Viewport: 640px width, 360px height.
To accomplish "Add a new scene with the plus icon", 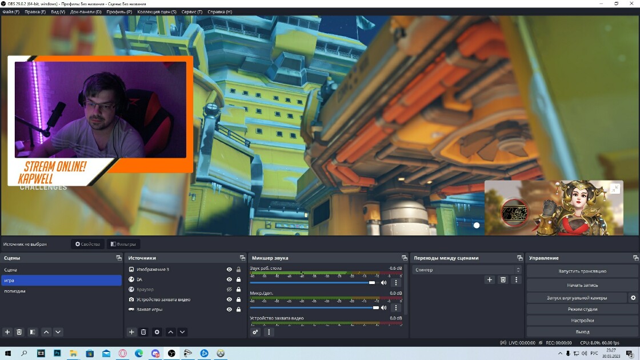I will [7, 332].
